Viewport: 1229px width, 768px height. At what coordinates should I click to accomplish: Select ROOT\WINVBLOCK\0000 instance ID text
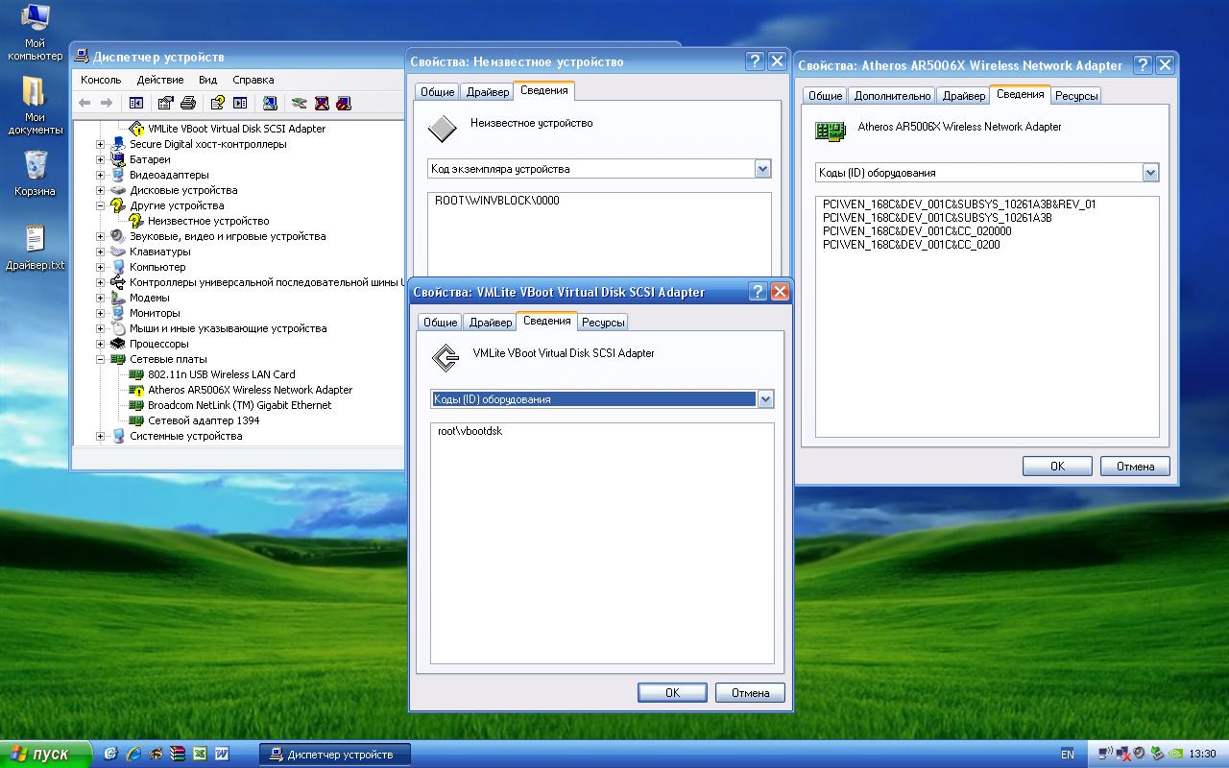(x=496, y=201)
